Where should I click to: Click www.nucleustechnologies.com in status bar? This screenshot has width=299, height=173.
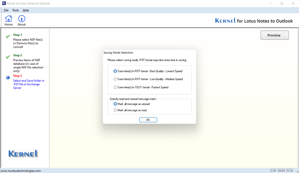tap(21, 171)
